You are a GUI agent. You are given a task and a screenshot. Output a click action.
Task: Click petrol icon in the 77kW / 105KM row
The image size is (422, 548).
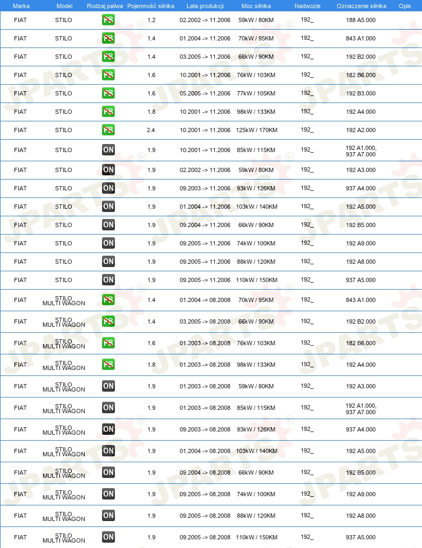point(108,93)
